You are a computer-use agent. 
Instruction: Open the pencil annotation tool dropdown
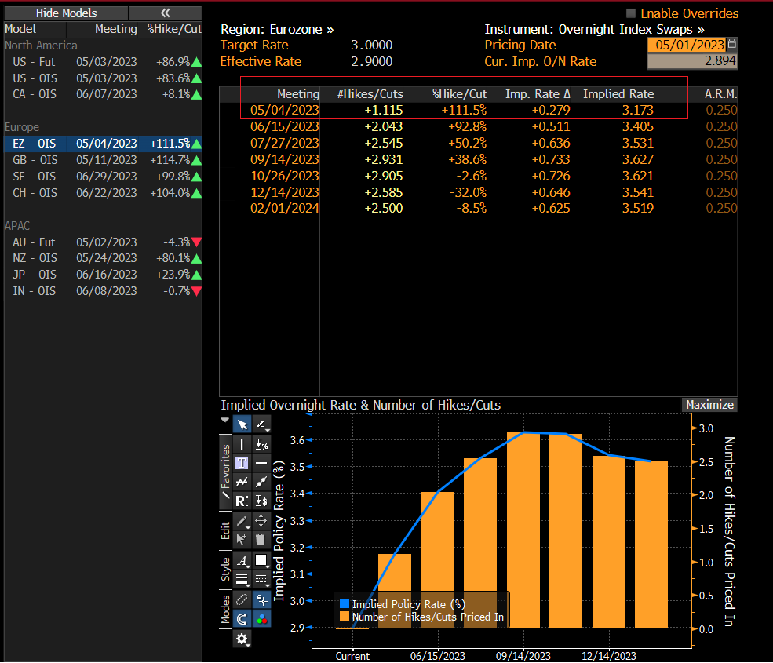click(261, 424)
